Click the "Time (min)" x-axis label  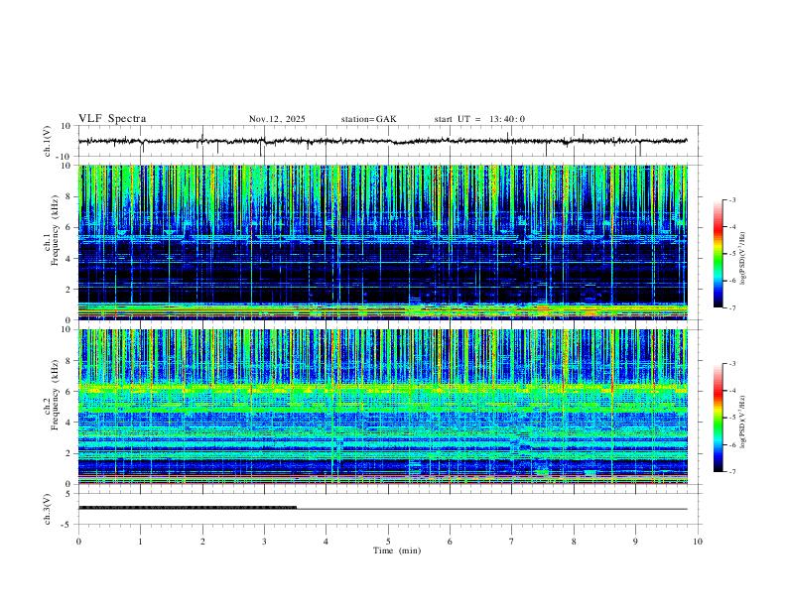(x=397, y=550)
